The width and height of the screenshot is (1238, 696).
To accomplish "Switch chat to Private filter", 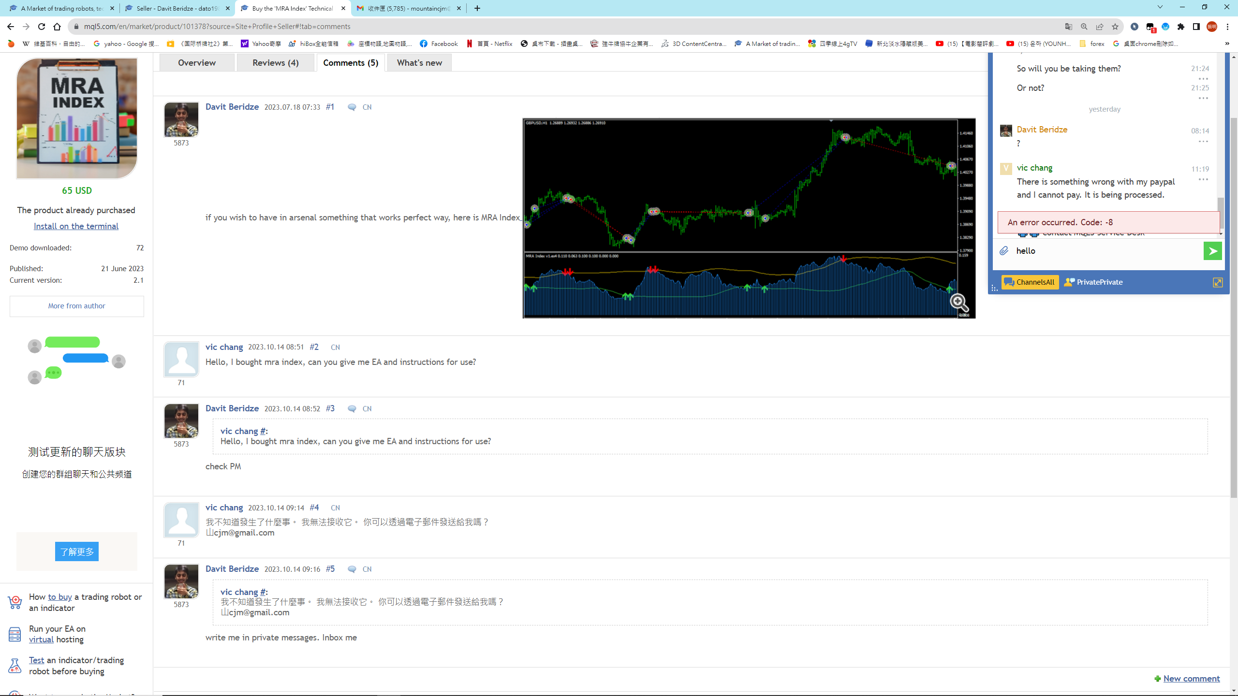I will (1093, 282).
